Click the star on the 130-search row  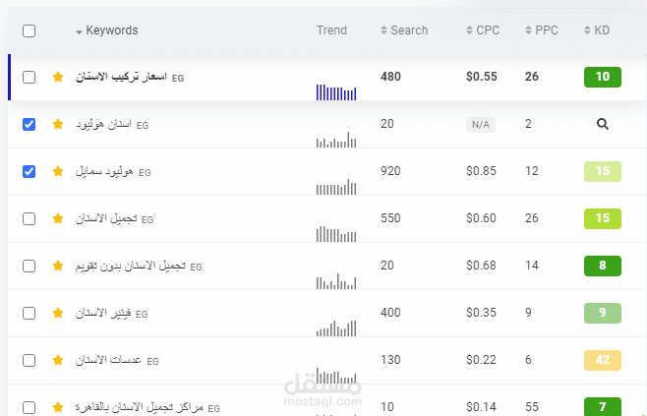(57, 361)
